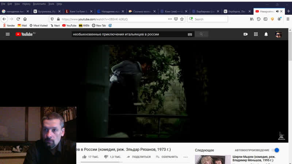Reload the page in Firefox

pos(18,19)
